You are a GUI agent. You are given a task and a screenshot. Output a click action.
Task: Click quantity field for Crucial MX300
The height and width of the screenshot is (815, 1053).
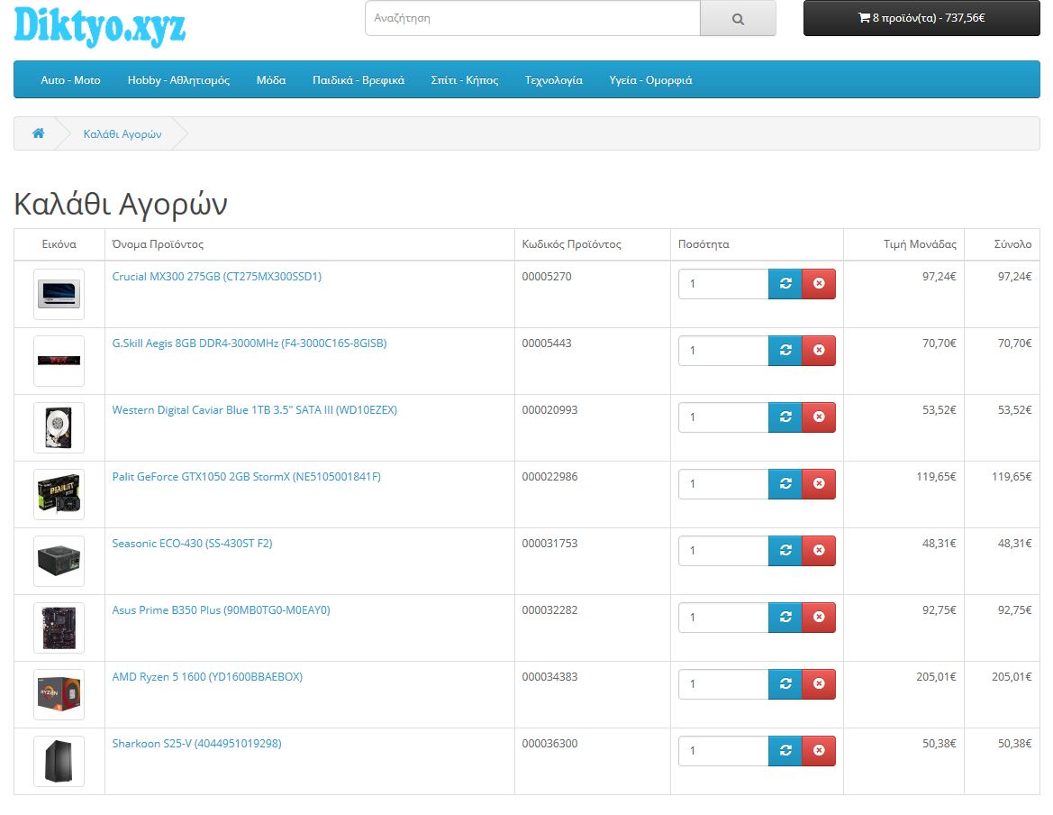723,283
